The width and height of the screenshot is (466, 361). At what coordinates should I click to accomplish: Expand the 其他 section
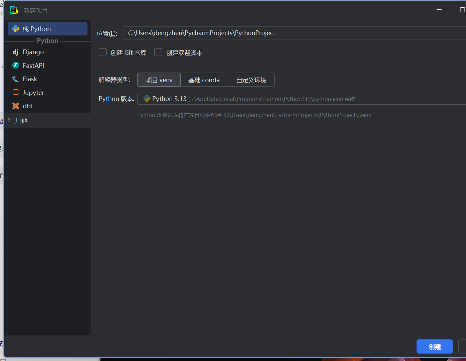pyautogui.click(x=9, y=120)
